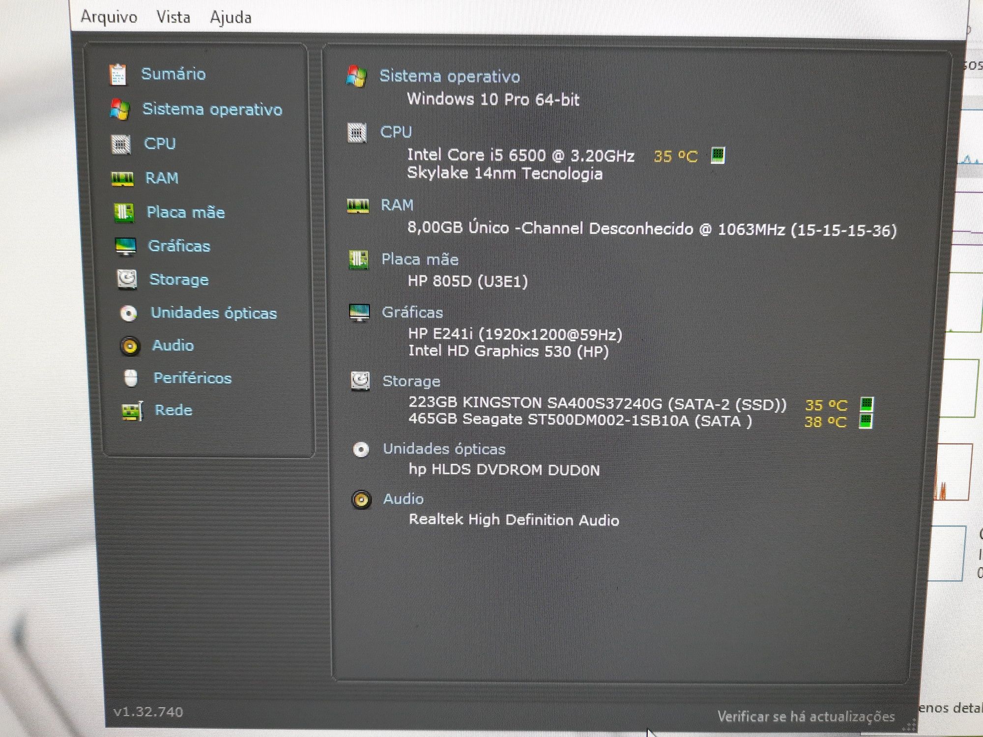This screenshot has height=737, width=983.
Task: Click the Kingston SSD temperature indicator icon
Action: pos(867,404)
